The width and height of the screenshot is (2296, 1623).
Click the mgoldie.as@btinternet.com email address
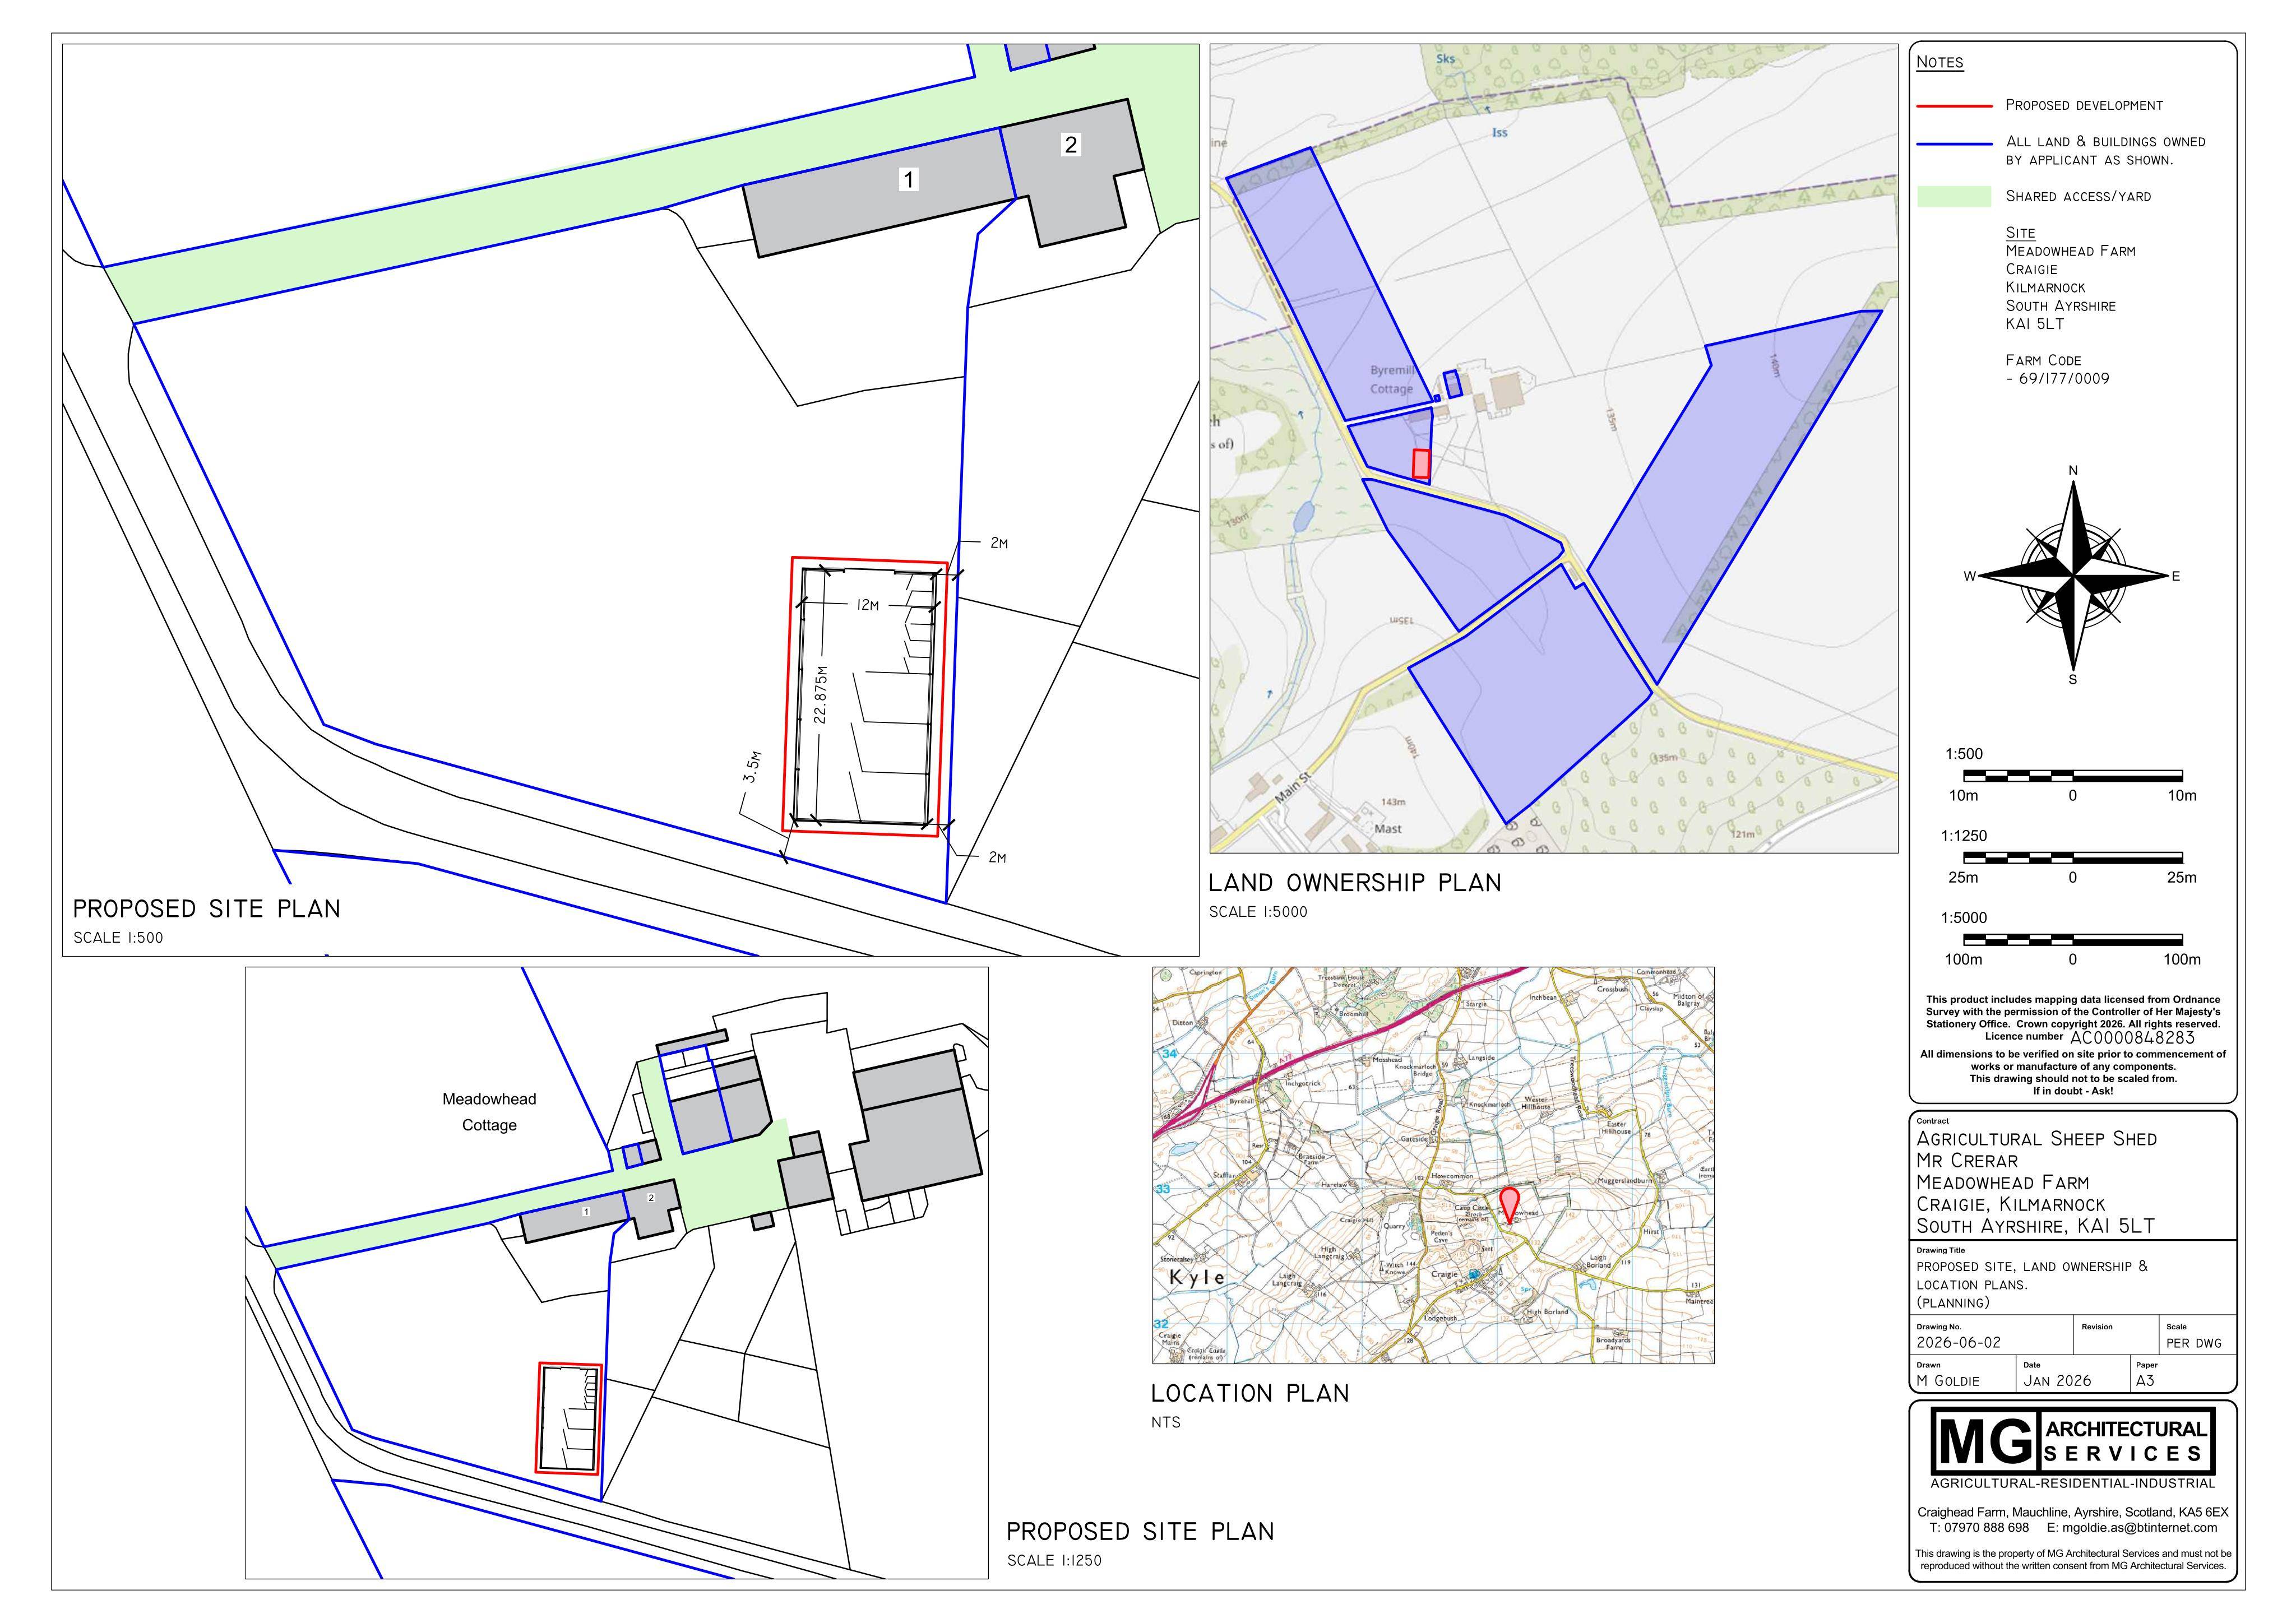pos(2140,1527)
